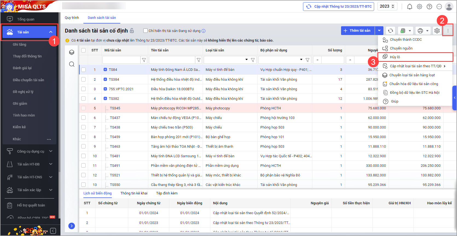This screenshot has height=236, width=457.
Task: Click 'Cập nhật Thông tư 23/2023/TT-BTC' button
Action: point(339,7)
